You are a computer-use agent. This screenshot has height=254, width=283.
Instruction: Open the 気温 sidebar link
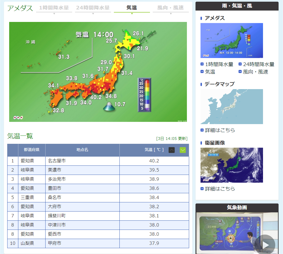point(210,72)
